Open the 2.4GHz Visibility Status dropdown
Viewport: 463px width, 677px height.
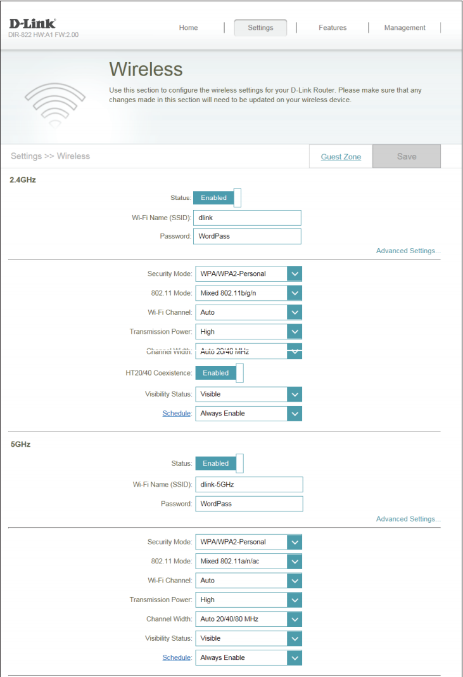click(x=248, y=394)
